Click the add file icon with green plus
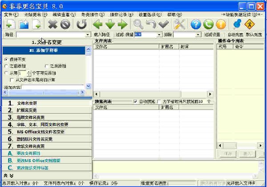 click(x=10, y=24)
